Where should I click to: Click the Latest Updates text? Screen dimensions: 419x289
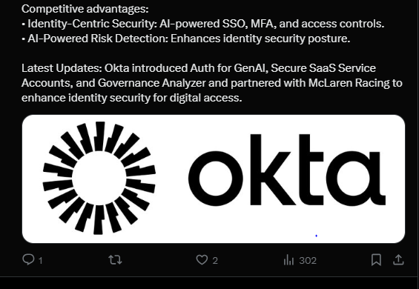pos(62,68)
